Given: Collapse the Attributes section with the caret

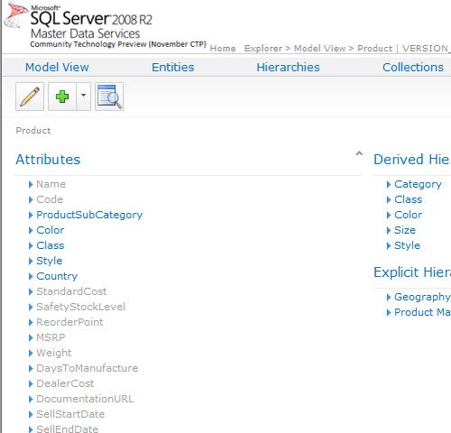Looking at the screenshot, I should 359,153.
